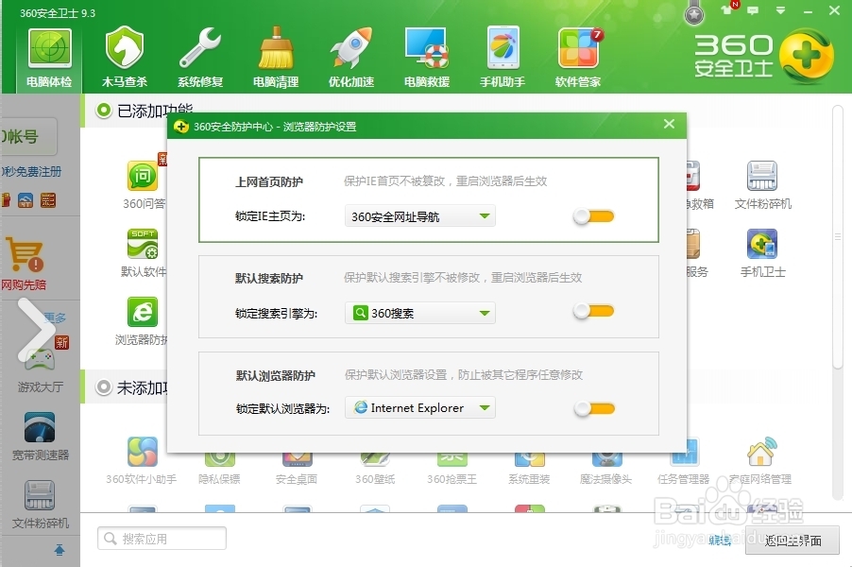Open the 家庭网络管理 icon
852x567 pixels.
coord(760,452)
